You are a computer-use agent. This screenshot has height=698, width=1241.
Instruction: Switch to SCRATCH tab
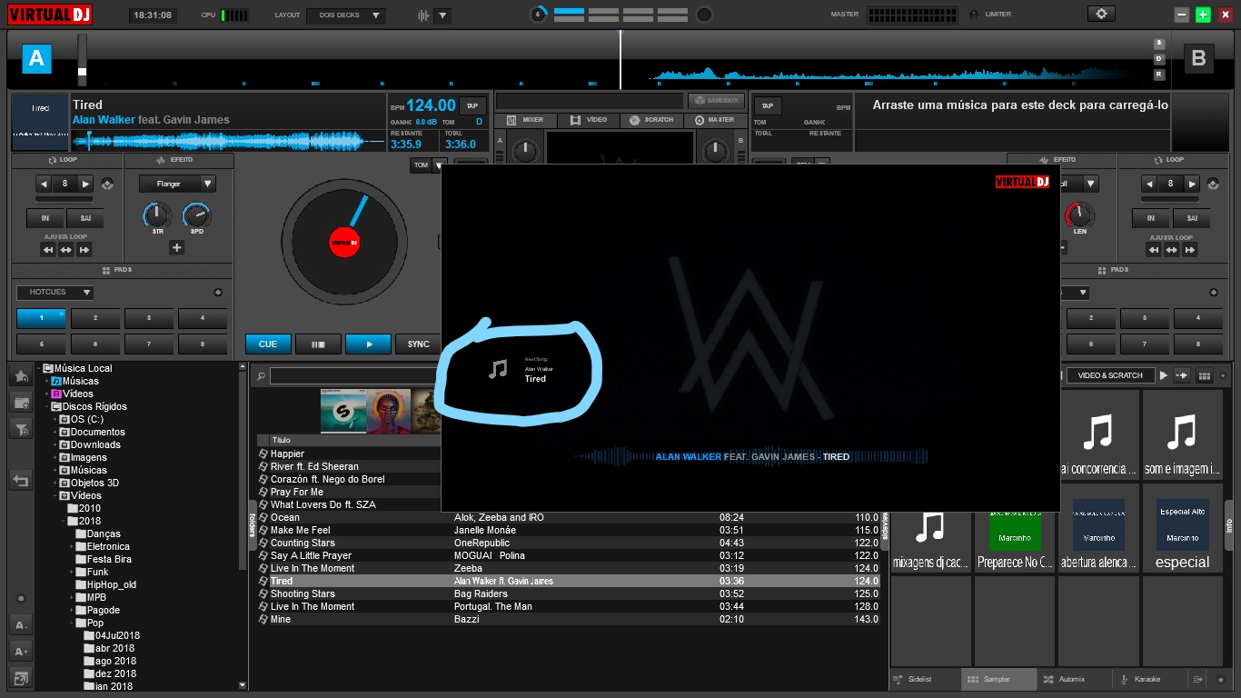click(x=651, y=120)
